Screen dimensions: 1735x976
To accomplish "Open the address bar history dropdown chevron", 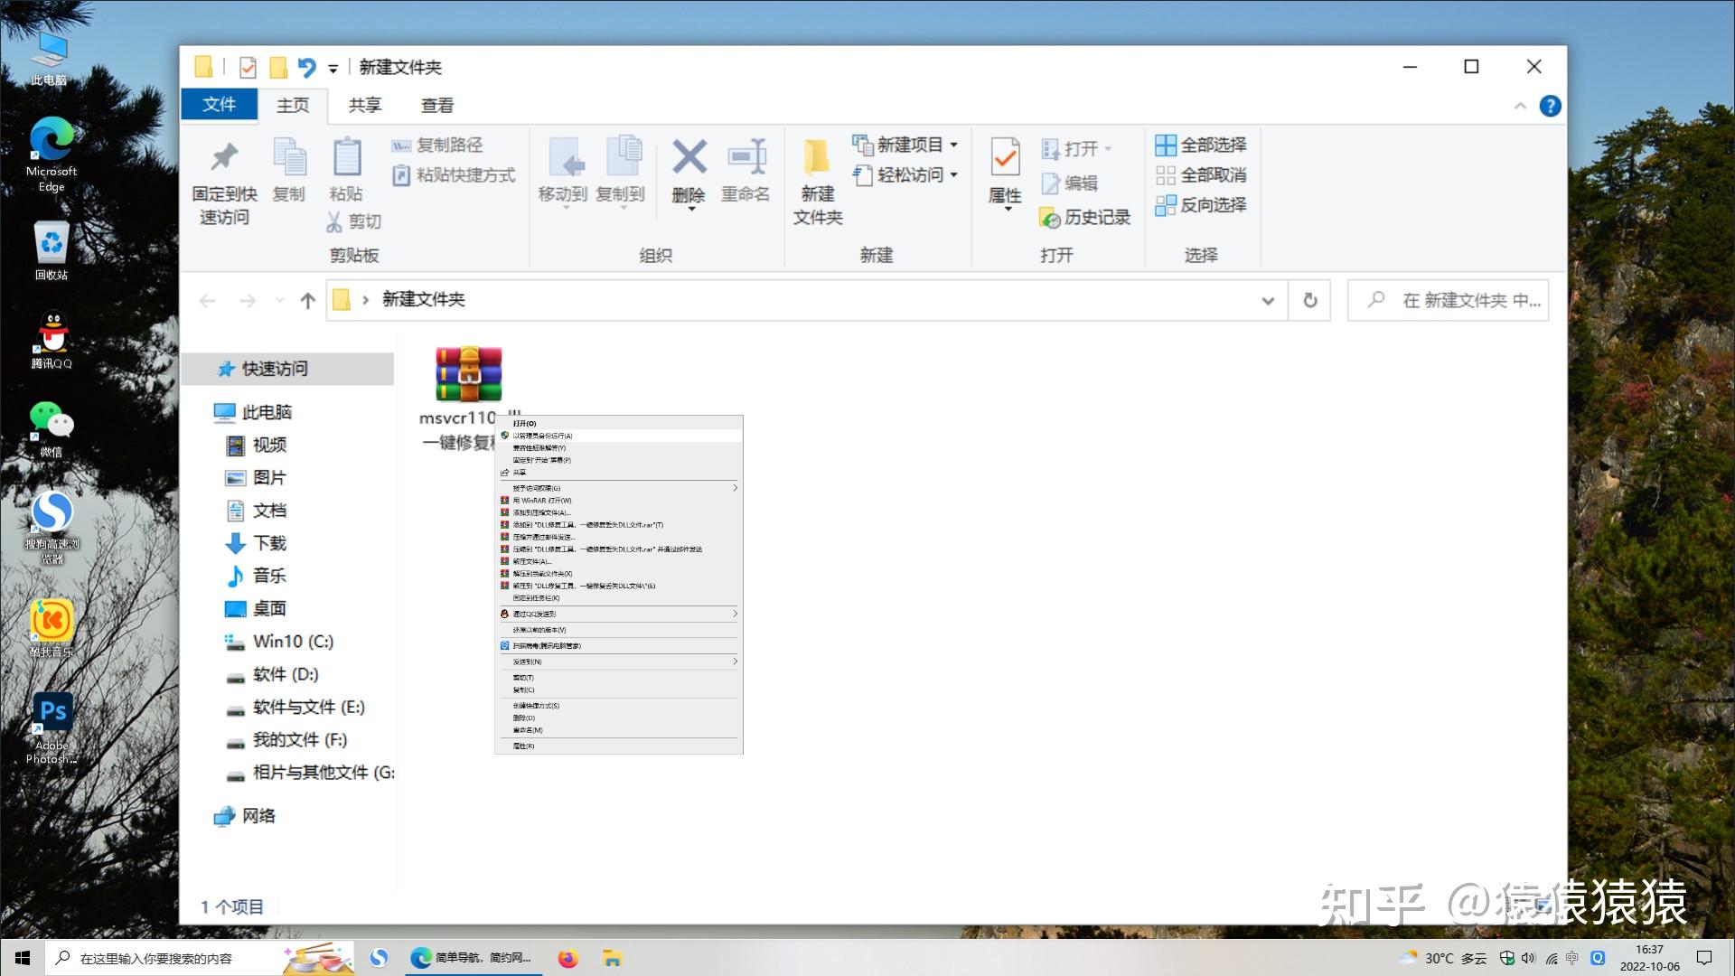I will [1268, 300].
